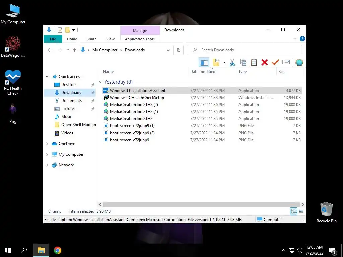Click the blue Help question mark icon
This screenshot has height=257, width=343.
302,39
